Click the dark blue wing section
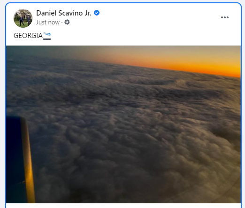This screenshot has height=208, width=245. (15, 160)
